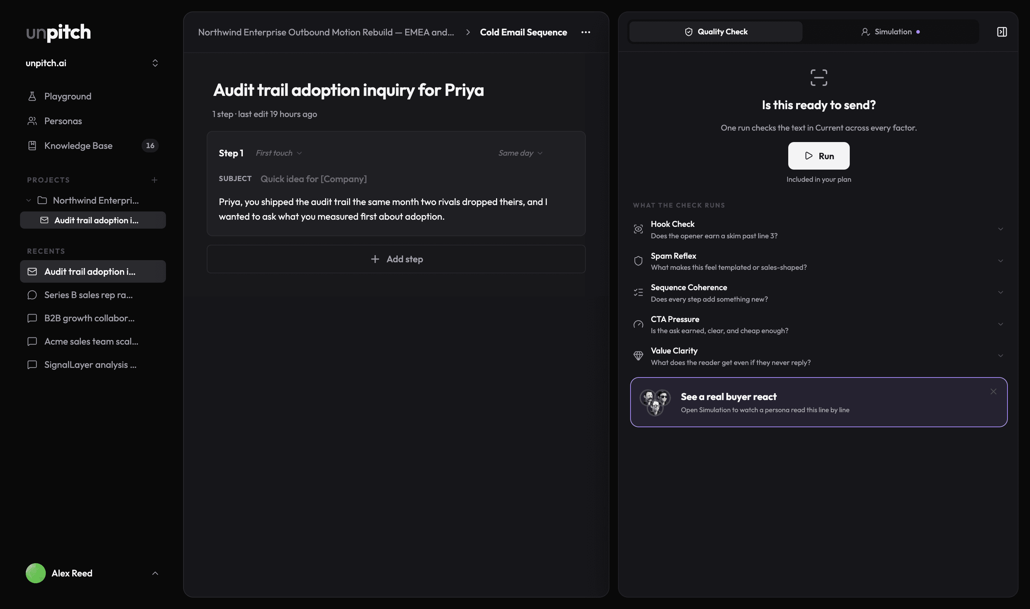Viewport: 1030px width, 609px height.
Task: Dismiss the See a real buyer react banner
Action: [993, 391]
